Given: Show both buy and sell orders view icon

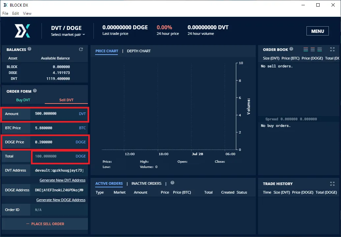Looking at the screenshot, I should pos(306,49).
